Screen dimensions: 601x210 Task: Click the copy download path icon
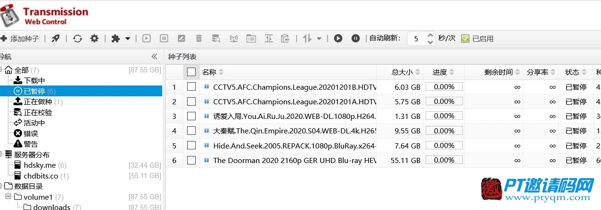click(x=285, y=39)
